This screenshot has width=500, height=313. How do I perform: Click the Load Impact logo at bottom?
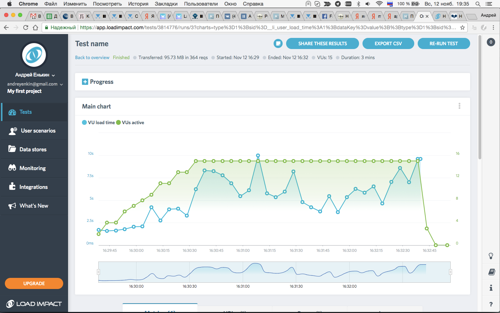(34, 304)
